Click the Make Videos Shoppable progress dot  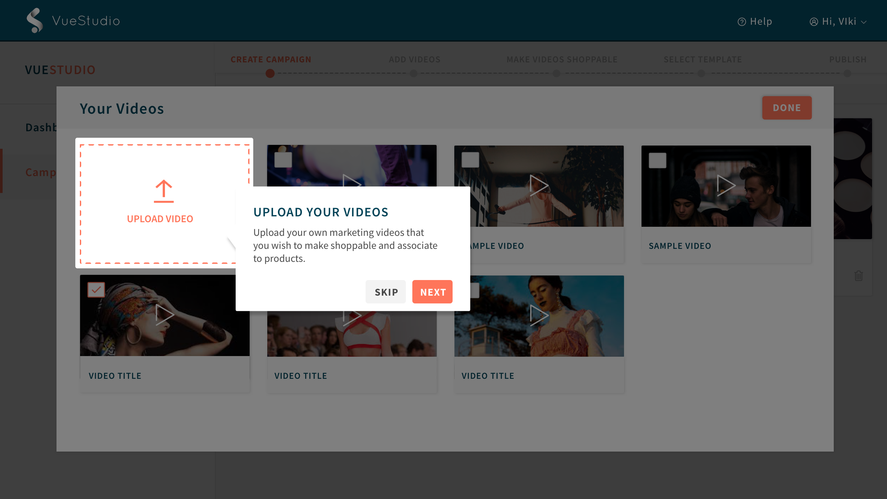pos(556,73)
